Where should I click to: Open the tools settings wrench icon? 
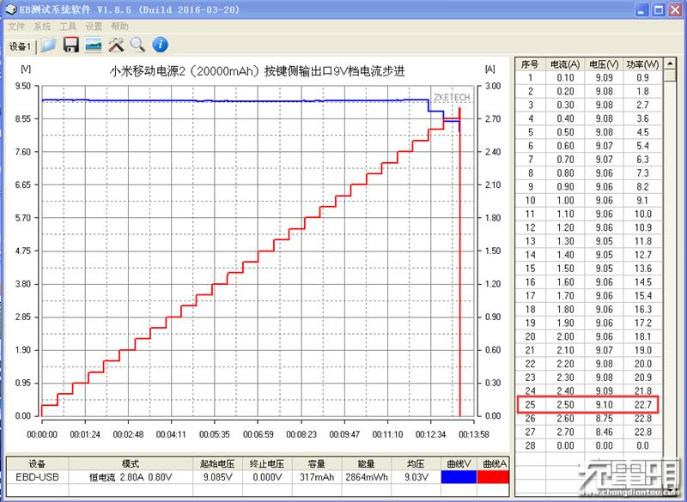pyautogui.click(x=116, y=45)
